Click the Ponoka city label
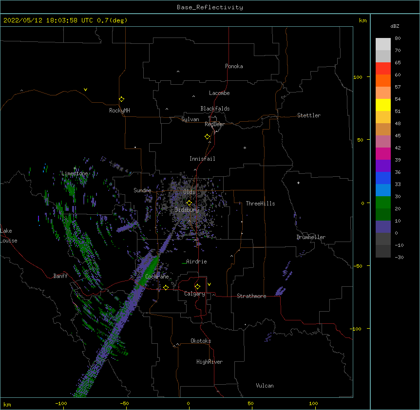This screenshot has height=410, width=420. point(234,66)
